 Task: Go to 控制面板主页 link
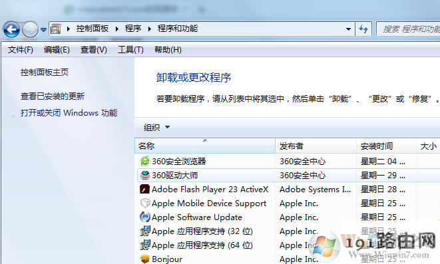click(45, 72)
